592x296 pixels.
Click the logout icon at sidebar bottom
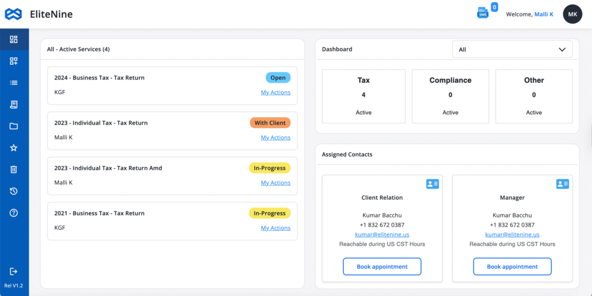[14, 271]
